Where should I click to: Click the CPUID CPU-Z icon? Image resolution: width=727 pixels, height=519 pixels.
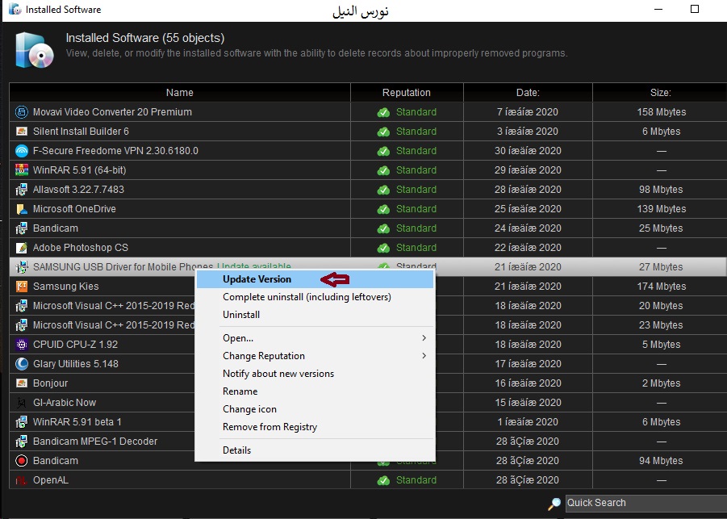(x=22, y=345)
